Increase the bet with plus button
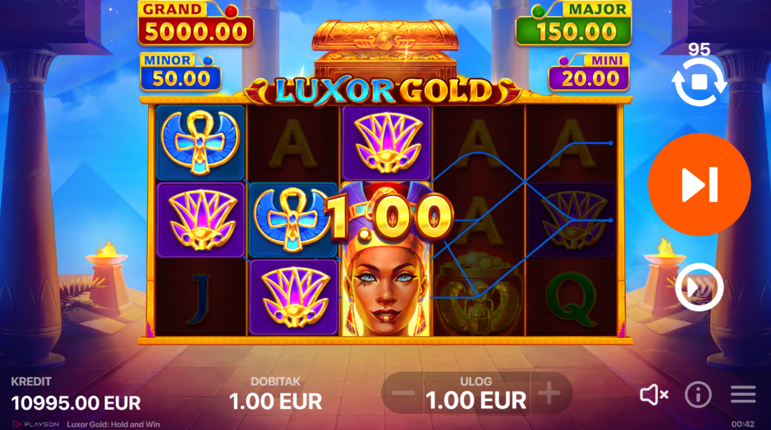The height and width of the screenshot is (430, 771). click(x=549, y=393)
